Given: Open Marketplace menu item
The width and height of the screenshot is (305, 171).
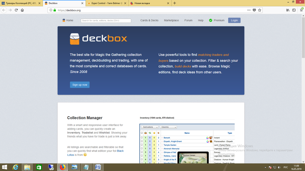Looking at the screenshot, I should [x=171, y=20].
